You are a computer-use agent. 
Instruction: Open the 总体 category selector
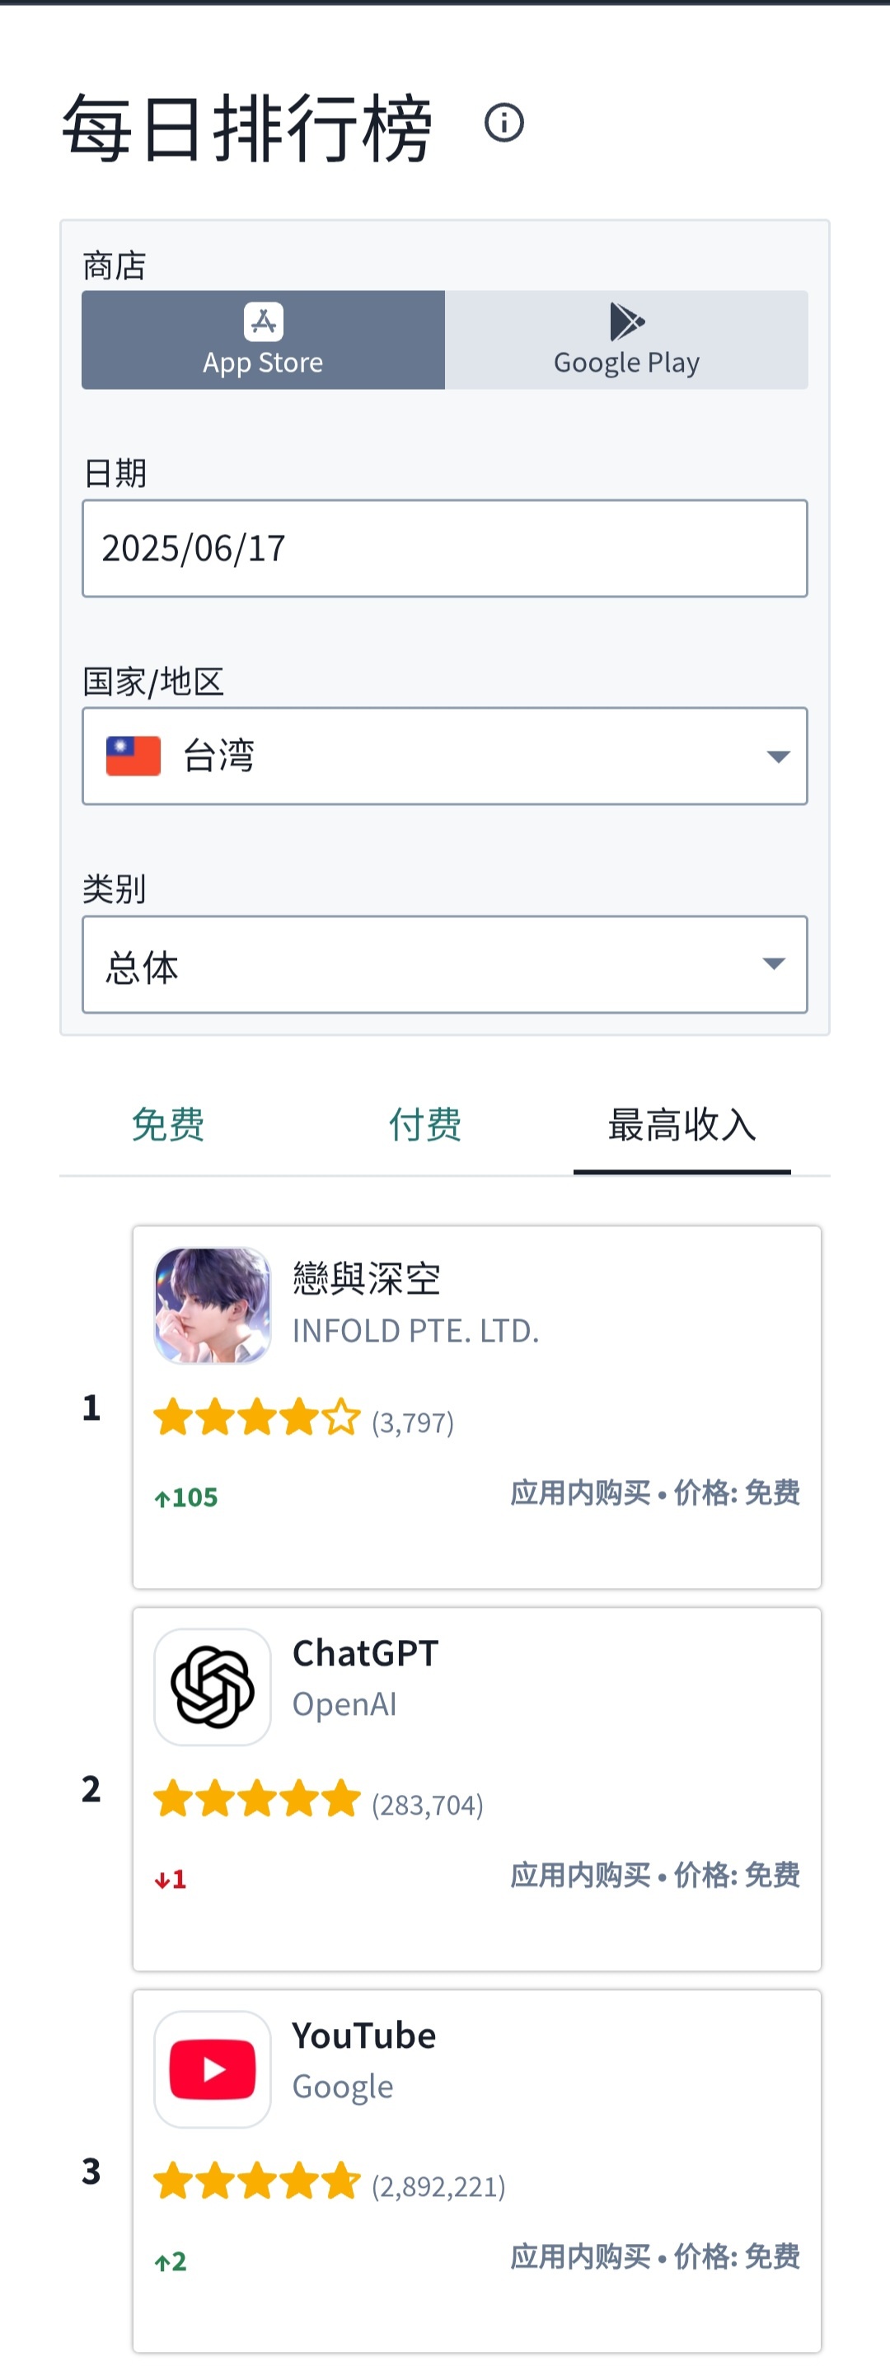point(444,964)
